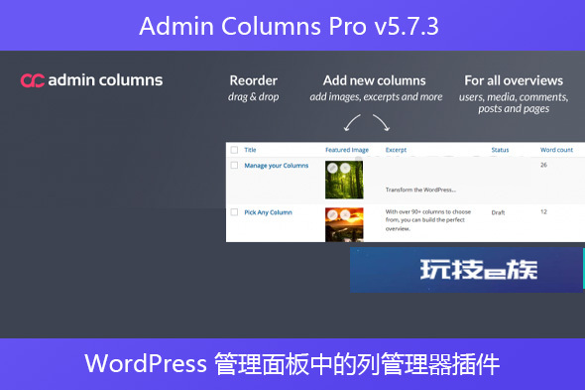Open the Manage your Columns post link
This screenshot has height=390, width=585.
pos(277,166)
